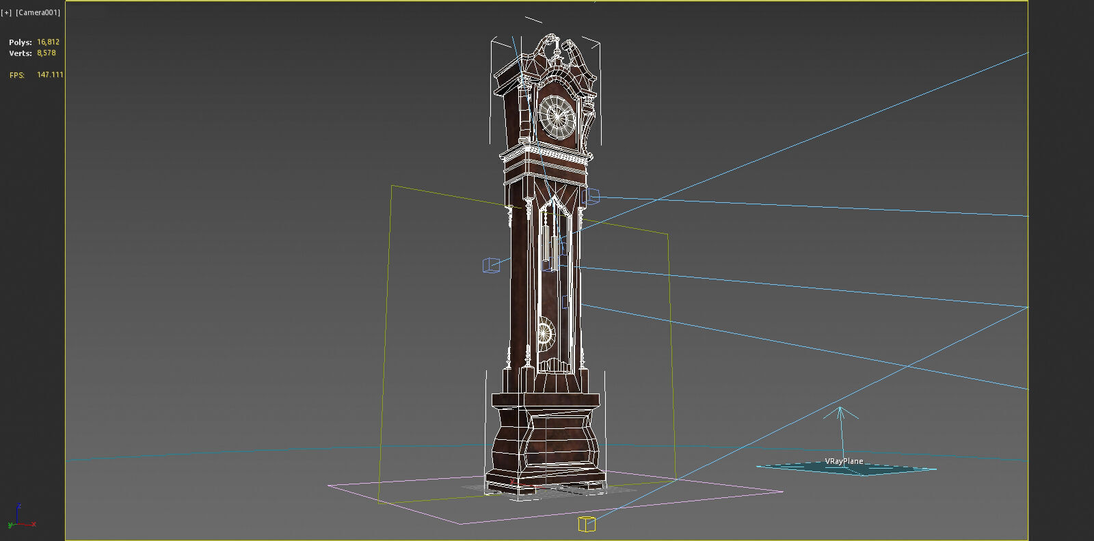Select the clock face dial on the model
Image resolution: width=1094 pixels, height=541 pixels.
[557, 117]
